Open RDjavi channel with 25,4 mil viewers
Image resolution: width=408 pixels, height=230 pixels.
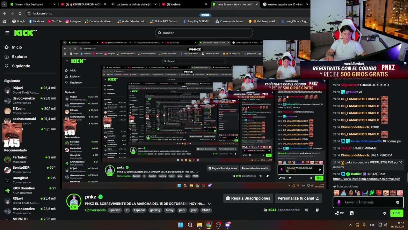30,90
